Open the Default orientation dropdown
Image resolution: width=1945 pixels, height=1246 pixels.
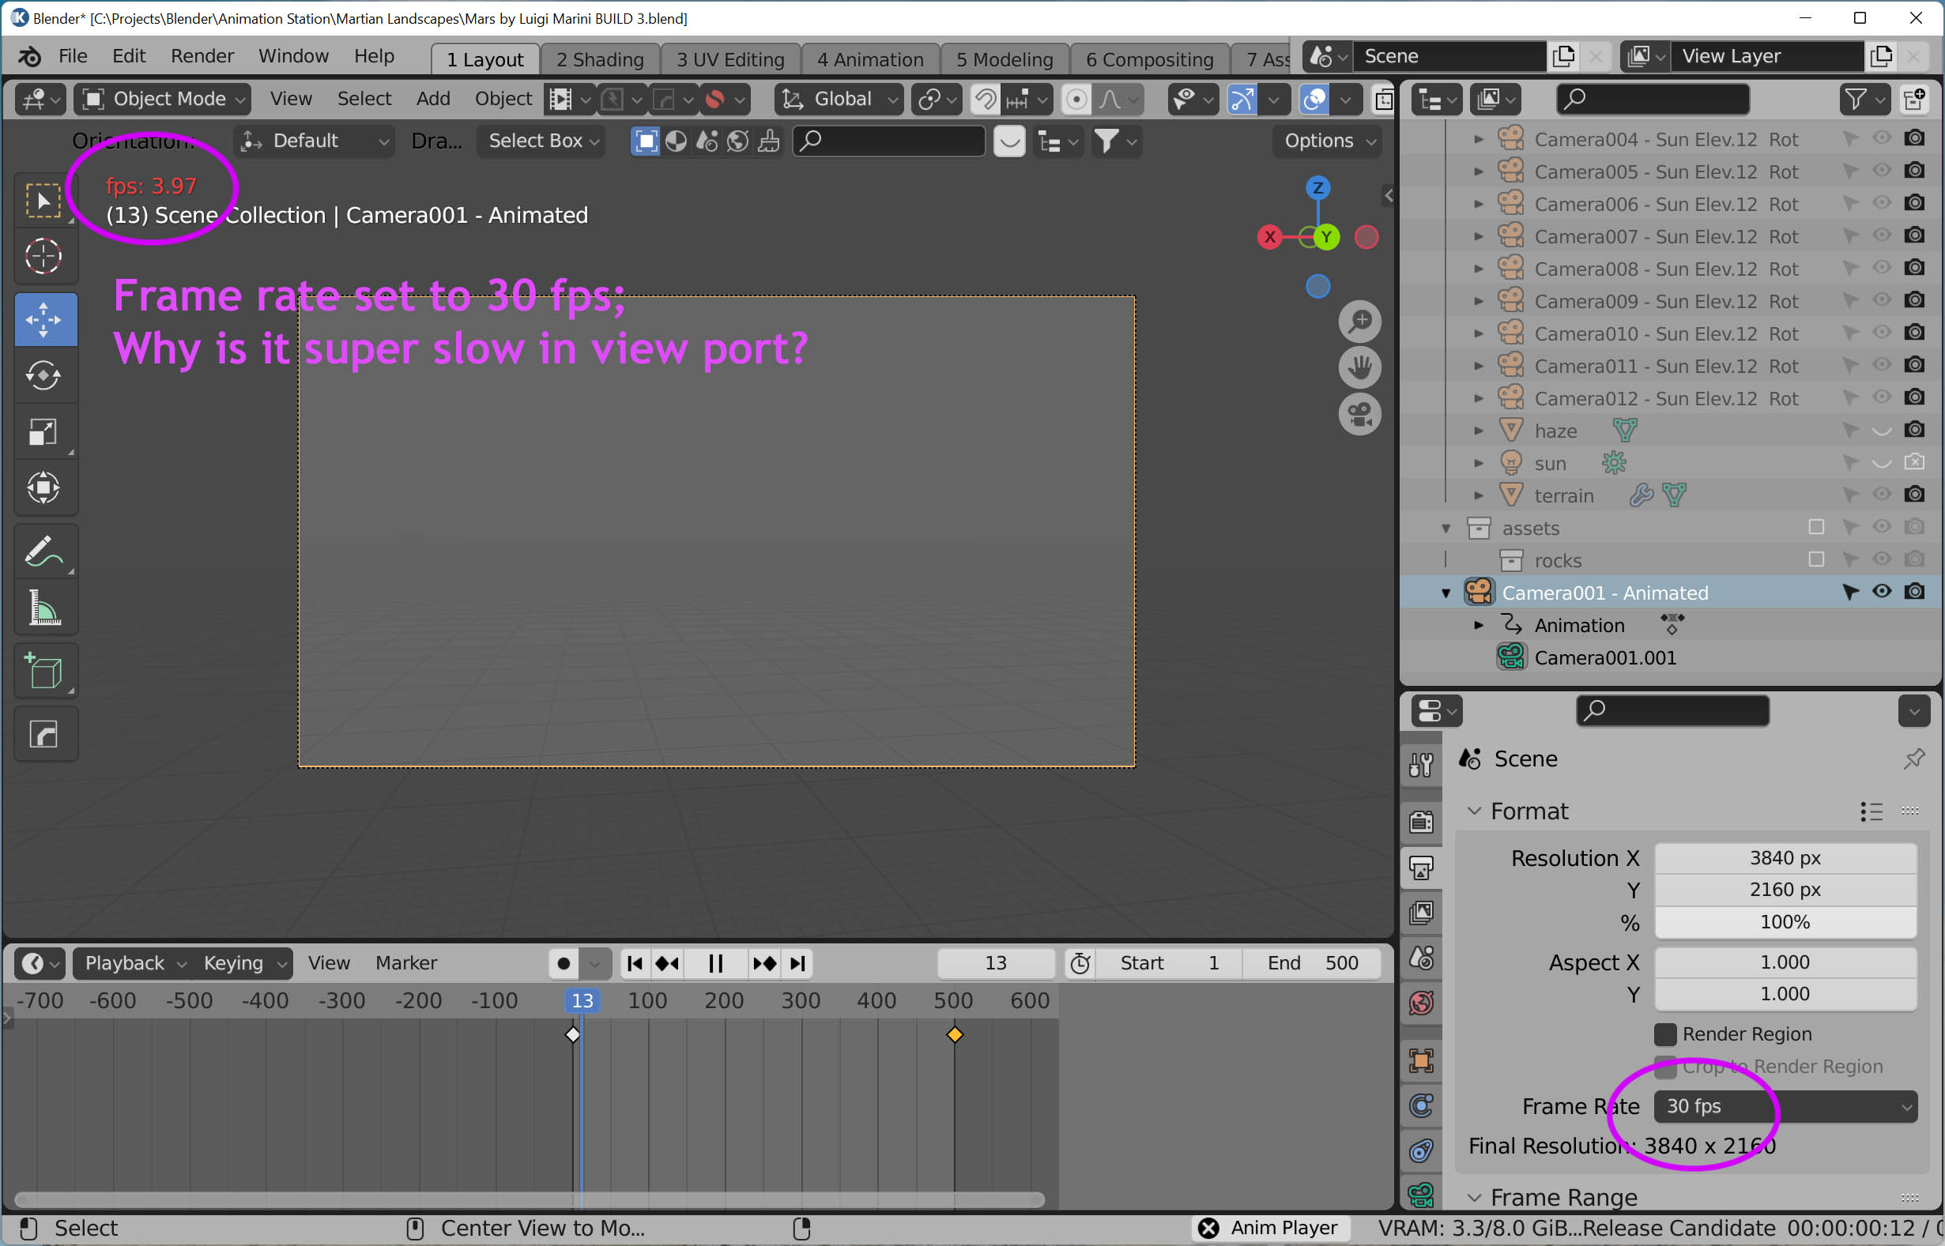click(x=314, y=141)
